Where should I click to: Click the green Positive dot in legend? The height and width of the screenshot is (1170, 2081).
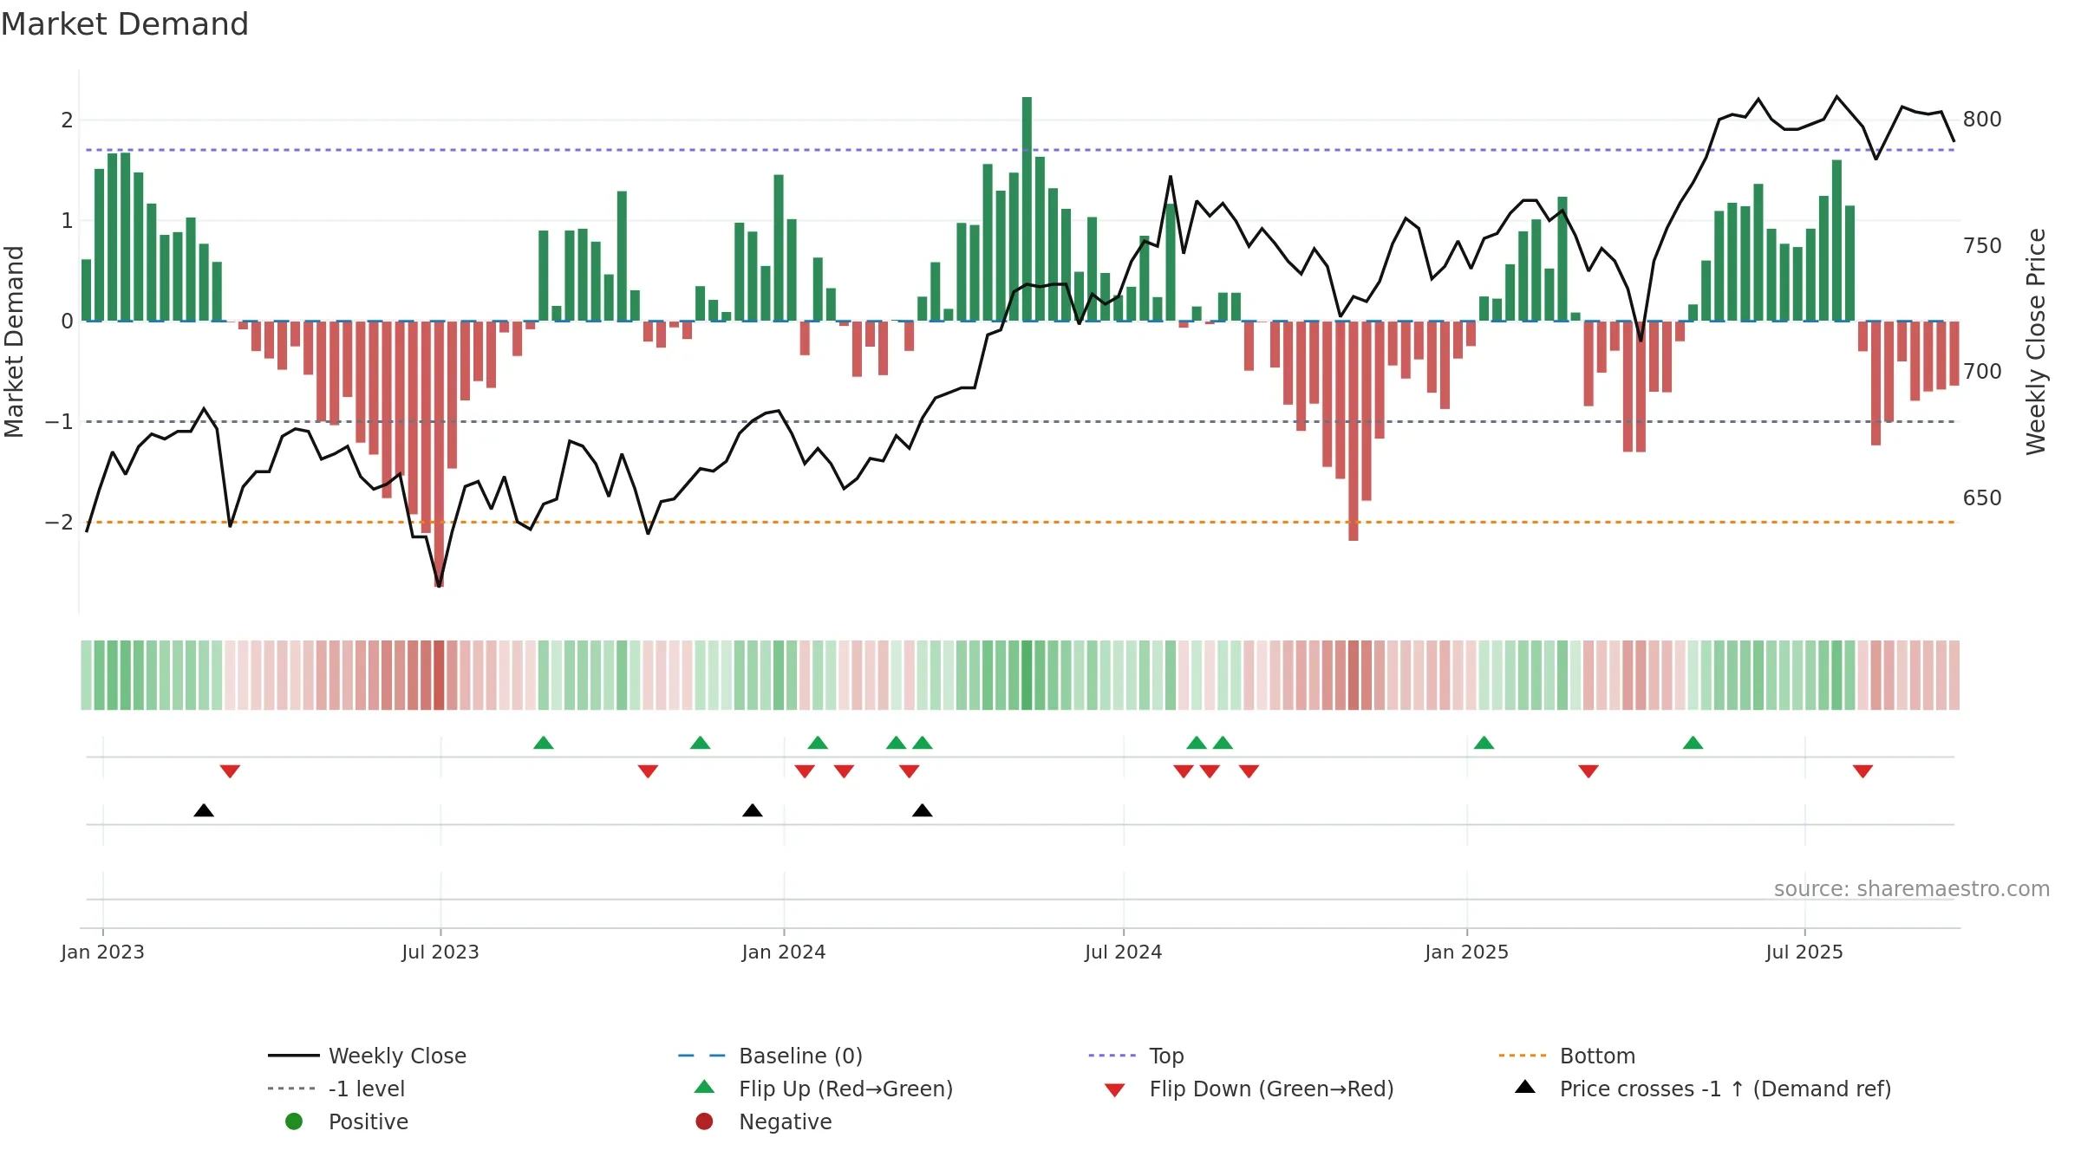[294, 1121]
